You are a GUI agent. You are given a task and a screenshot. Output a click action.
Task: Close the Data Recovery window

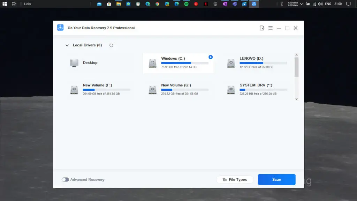point(296,28)
